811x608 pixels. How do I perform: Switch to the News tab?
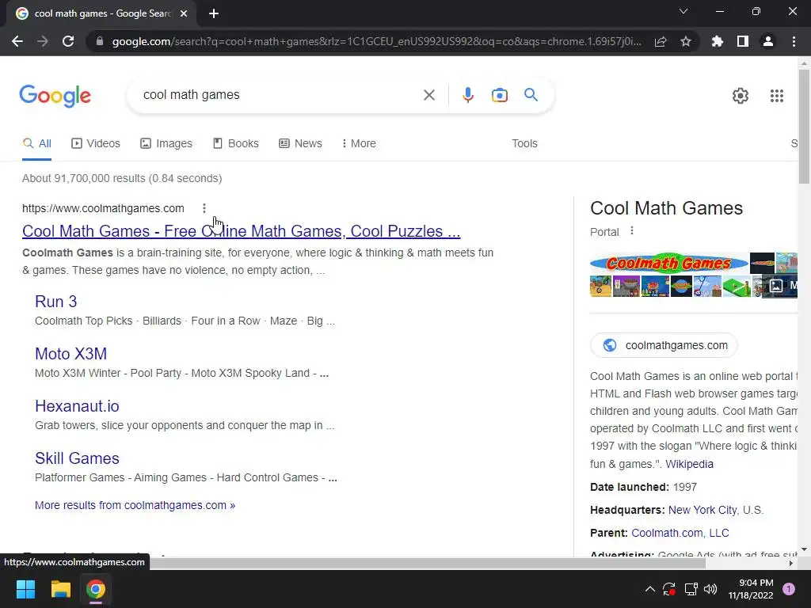point(300,144)
